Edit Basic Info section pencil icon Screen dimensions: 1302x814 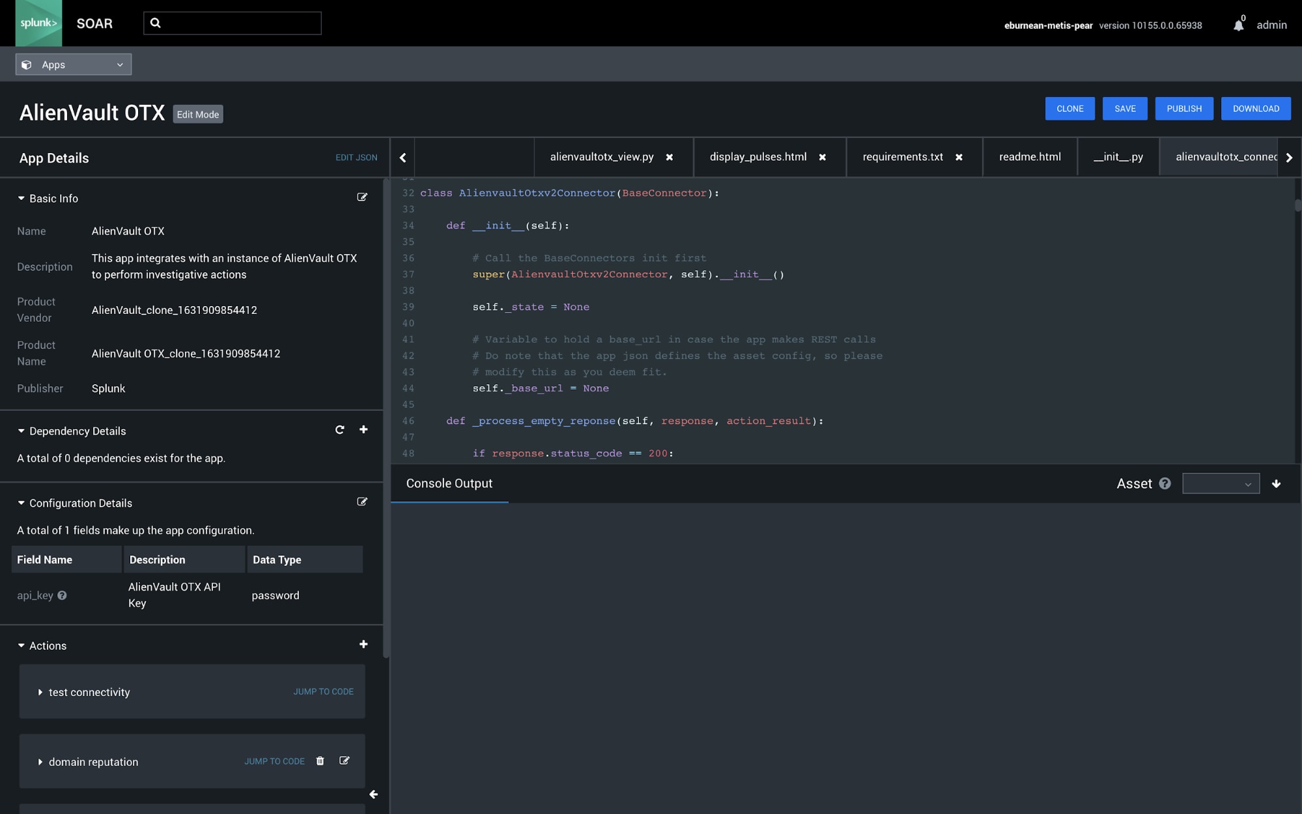362,197
